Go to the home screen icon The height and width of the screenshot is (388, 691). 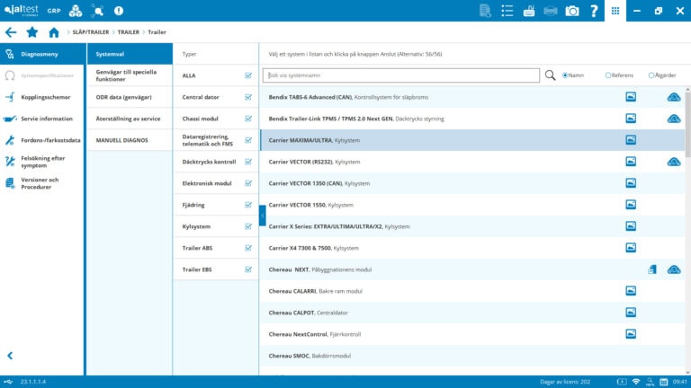[x=54, y=32]
